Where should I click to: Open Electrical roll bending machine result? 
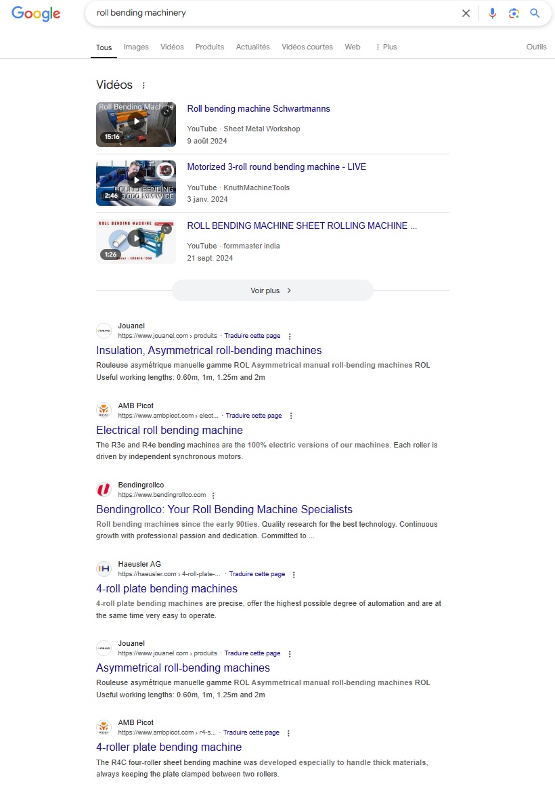click(x=169, y=430)
